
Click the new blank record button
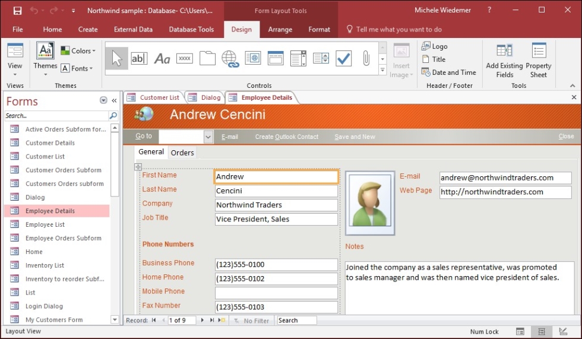tap(222, 320)
